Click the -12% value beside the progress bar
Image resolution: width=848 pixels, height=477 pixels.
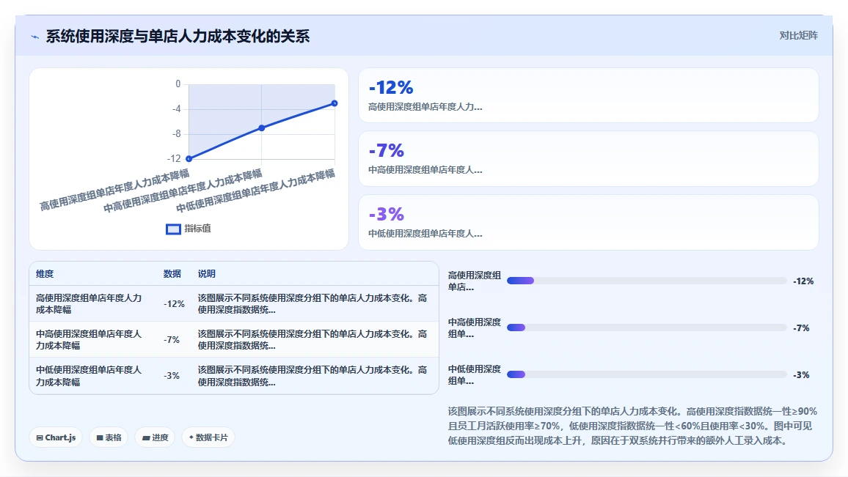click(x=803, y=281)
